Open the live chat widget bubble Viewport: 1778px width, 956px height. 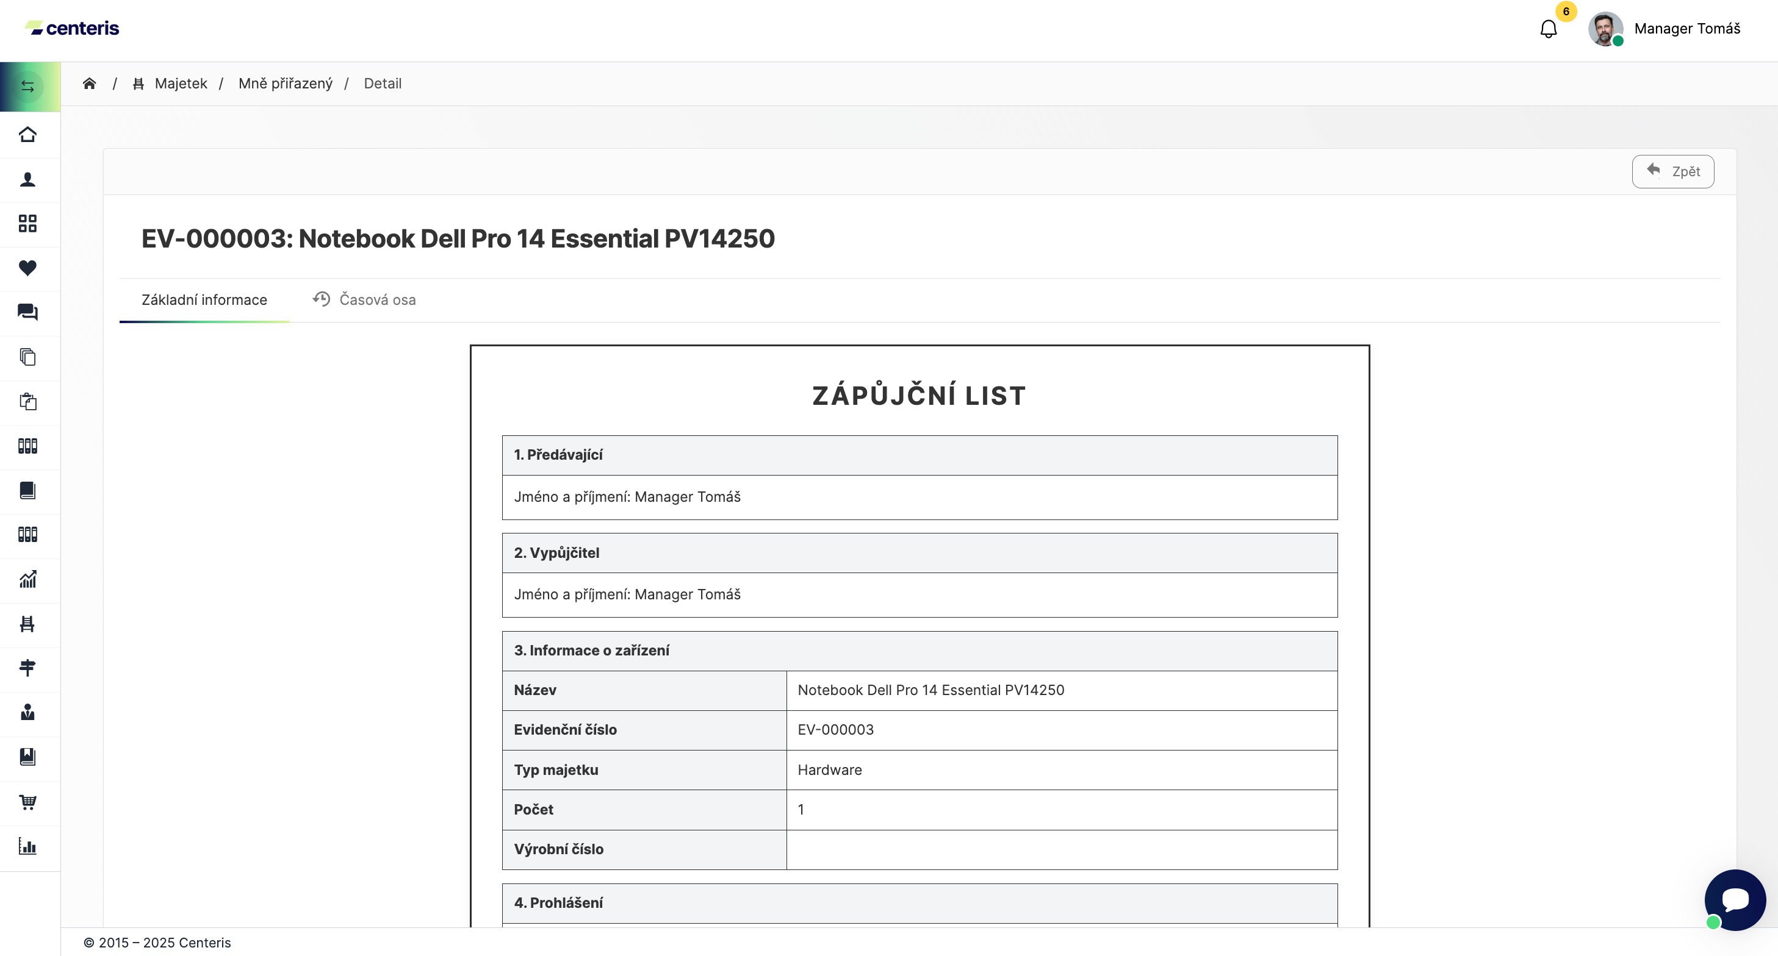click(x=1735, y=899)
